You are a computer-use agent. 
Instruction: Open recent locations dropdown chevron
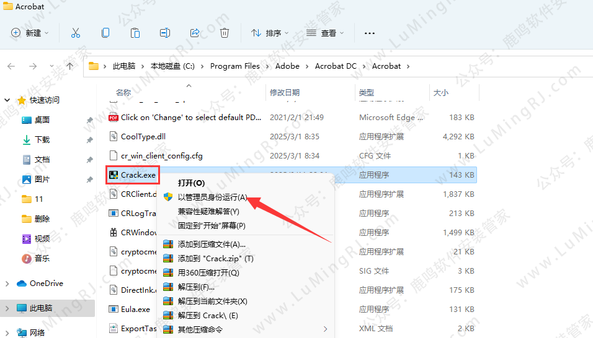point(52,66)
